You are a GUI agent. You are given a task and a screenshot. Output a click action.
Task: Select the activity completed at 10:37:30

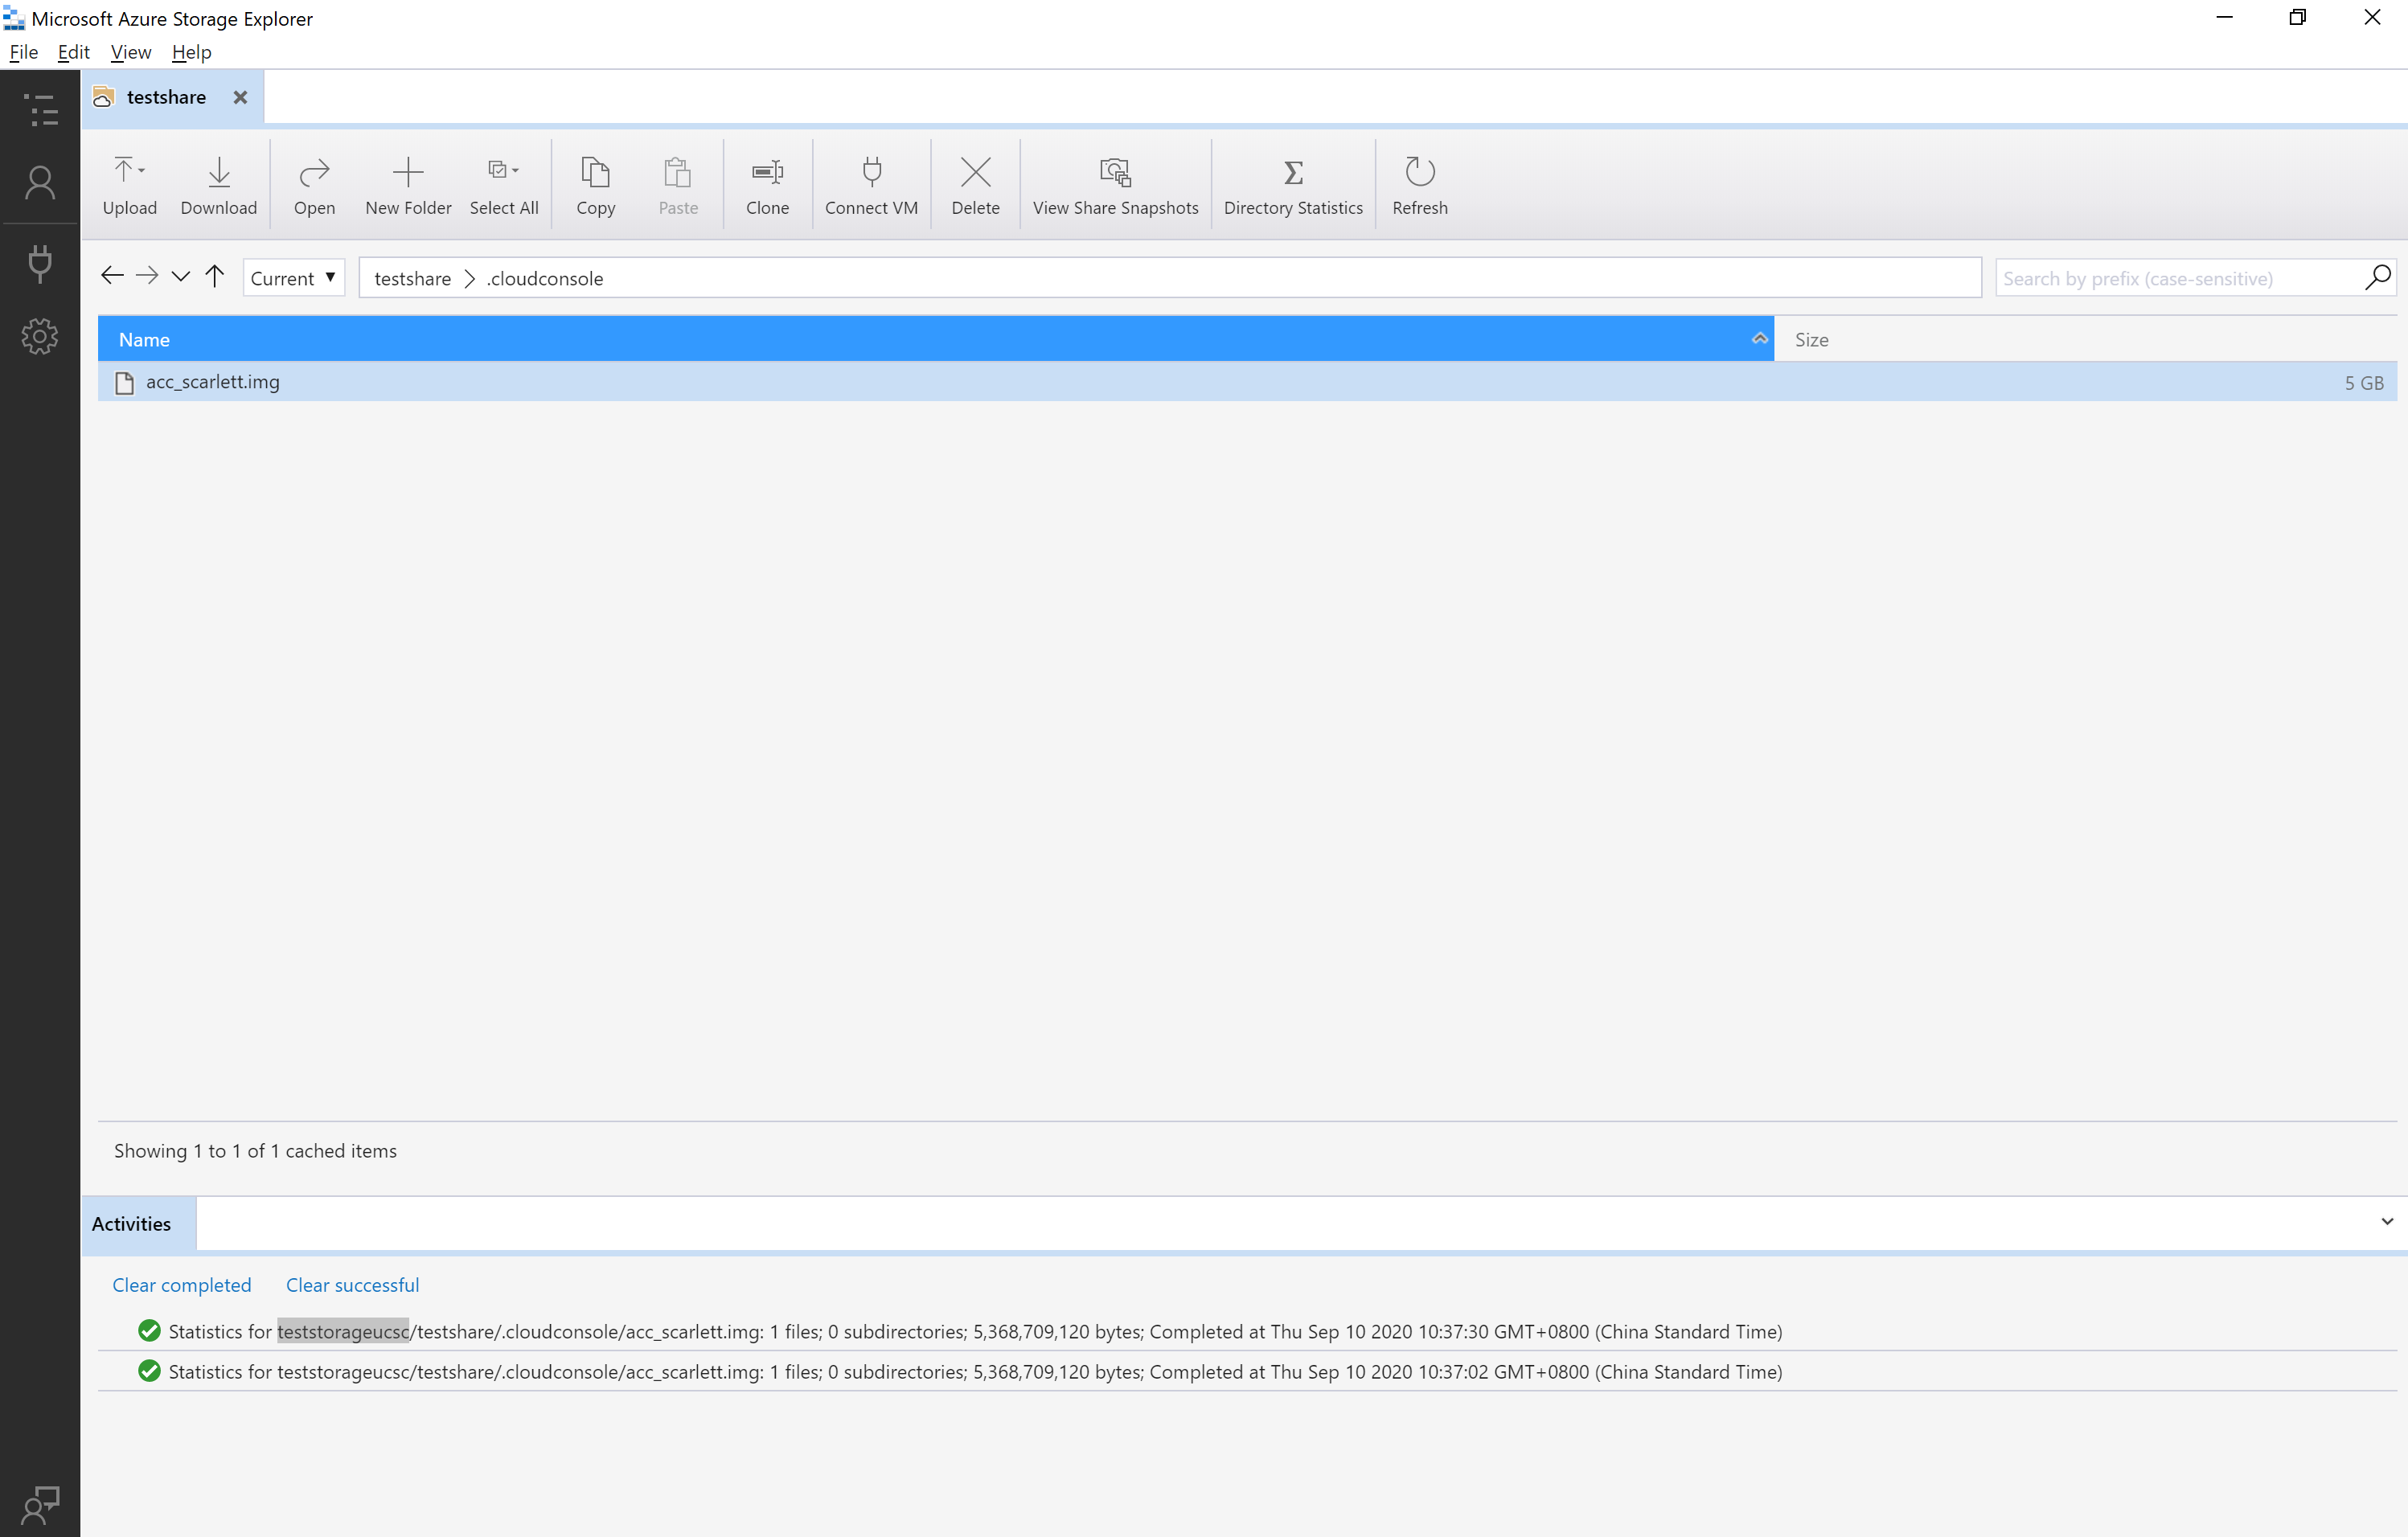[1247, 1331]
